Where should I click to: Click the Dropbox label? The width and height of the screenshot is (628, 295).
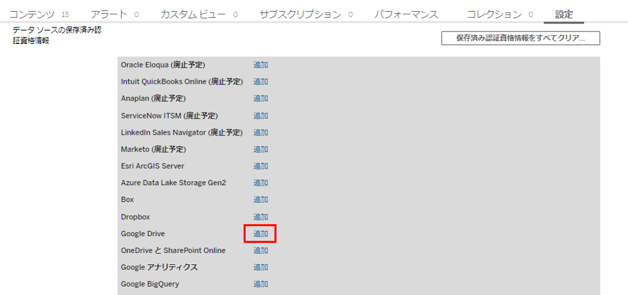[x=135, y=217]
